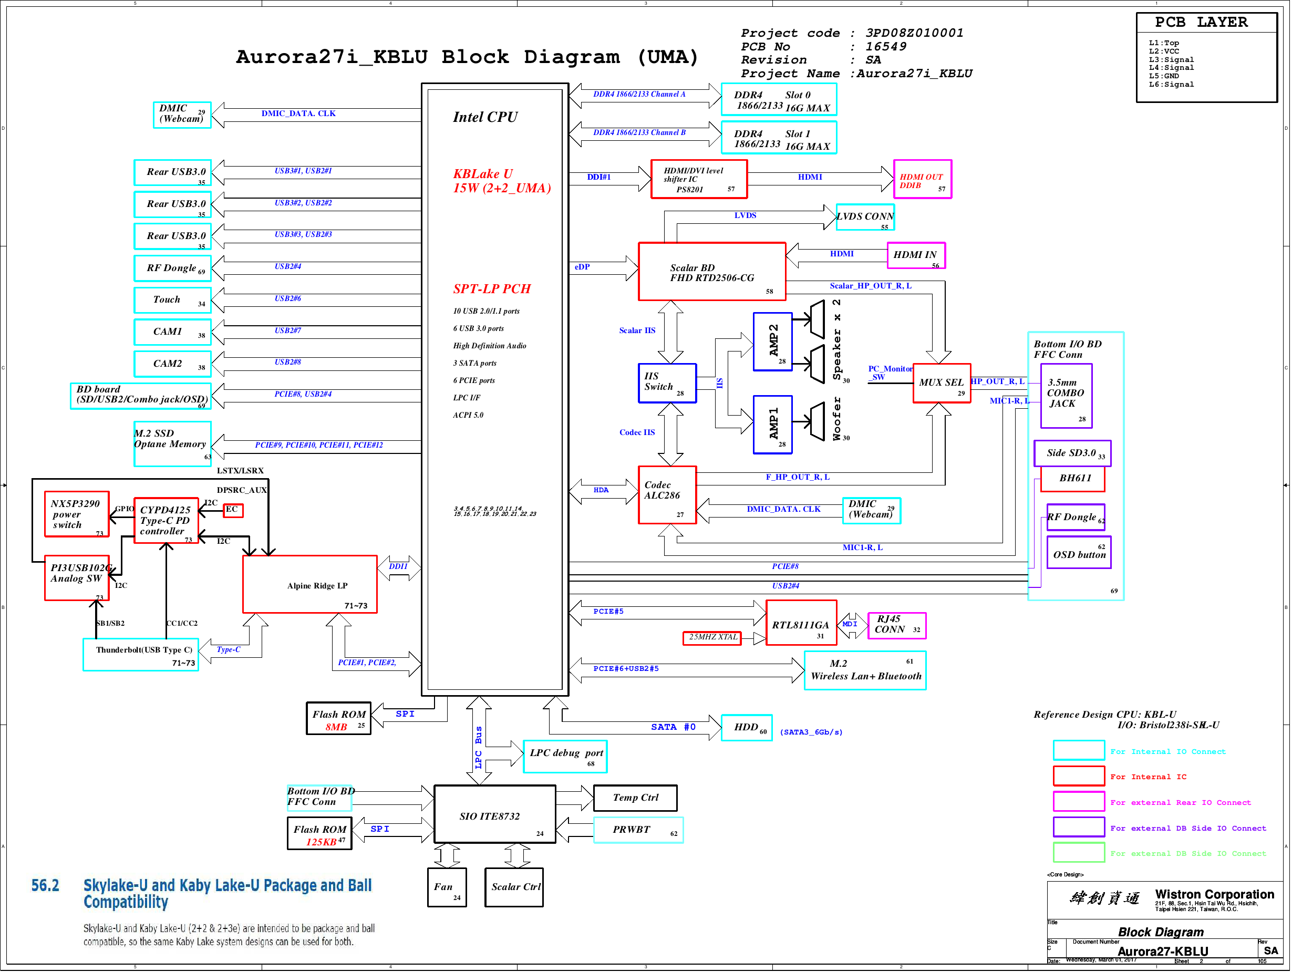The height and width of the screenshot is (972, 1292).
Task: Click the BD board (SD/USB2/Combo jack/OSD) block
Action: (141, 396)
